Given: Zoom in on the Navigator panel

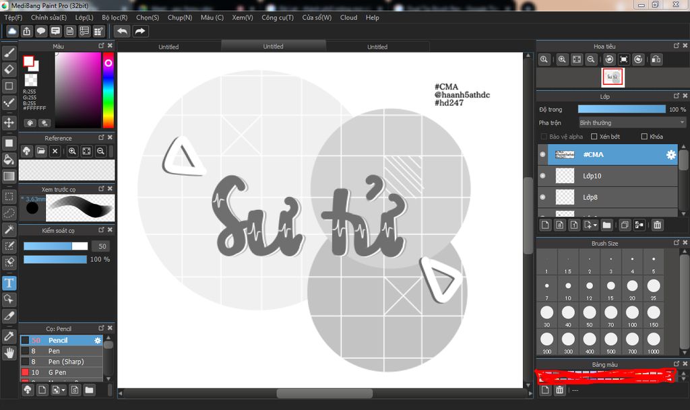Looking at the screenshot, I should [562, 59].
